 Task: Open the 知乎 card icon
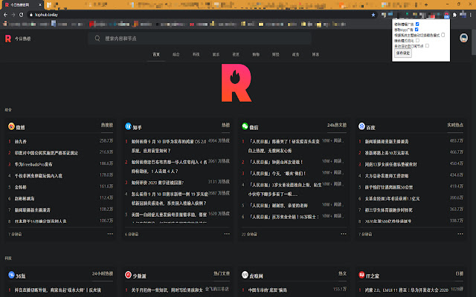(128, 126)
